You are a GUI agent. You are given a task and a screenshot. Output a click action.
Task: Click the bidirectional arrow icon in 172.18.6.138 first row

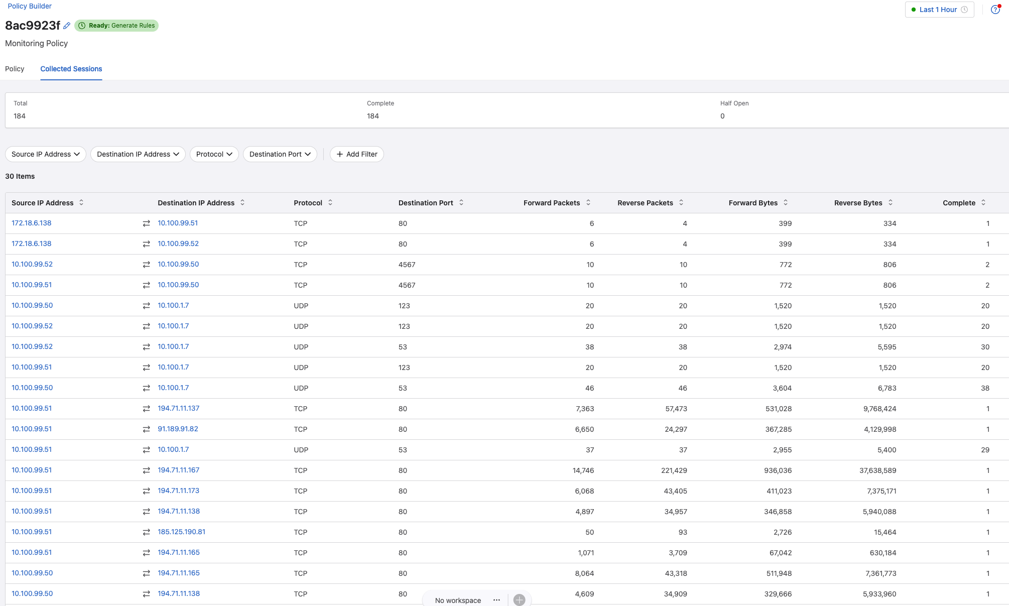pyautogui.click(x=146, y=223)
